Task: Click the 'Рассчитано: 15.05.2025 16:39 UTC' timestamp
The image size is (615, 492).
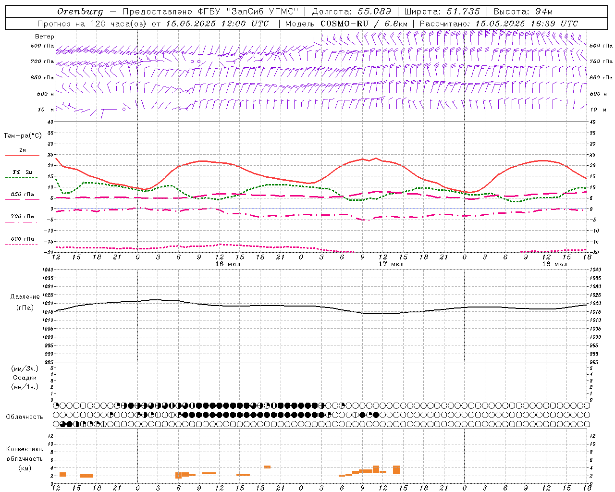Action: click(499, 24)
